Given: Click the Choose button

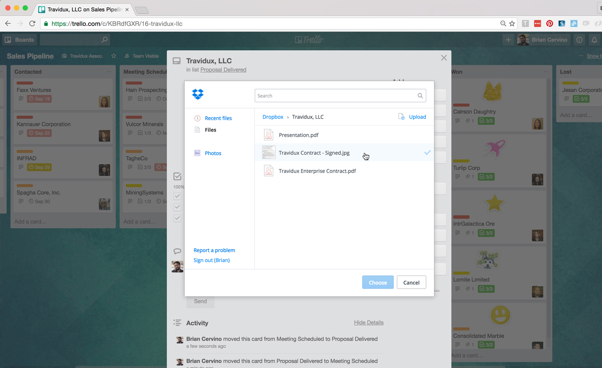Looking at the screenshot, I should [378, 283].
